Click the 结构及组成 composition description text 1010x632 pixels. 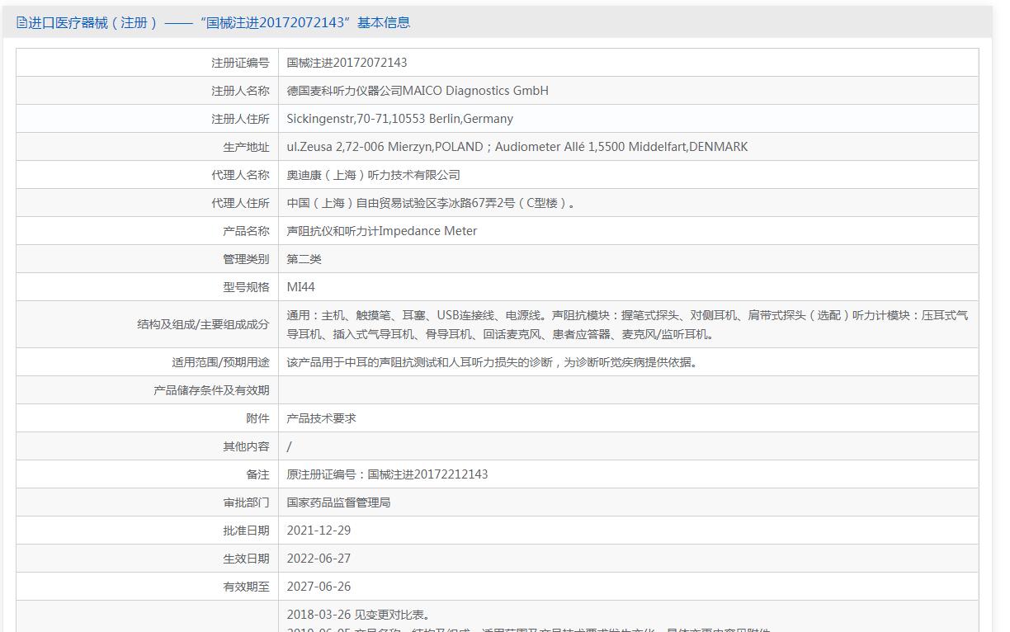(x=628, y=324)
